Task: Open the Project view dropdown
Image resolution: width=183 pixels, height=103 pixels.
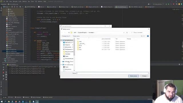Action: pos(7,7)
